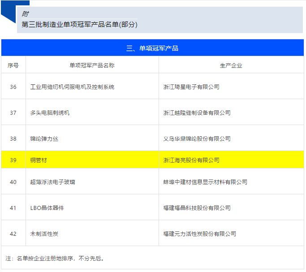This screenshot has width=306, height=272.
Task: Select product 锦纶弹力丝
Action: (x=44, y=138)
